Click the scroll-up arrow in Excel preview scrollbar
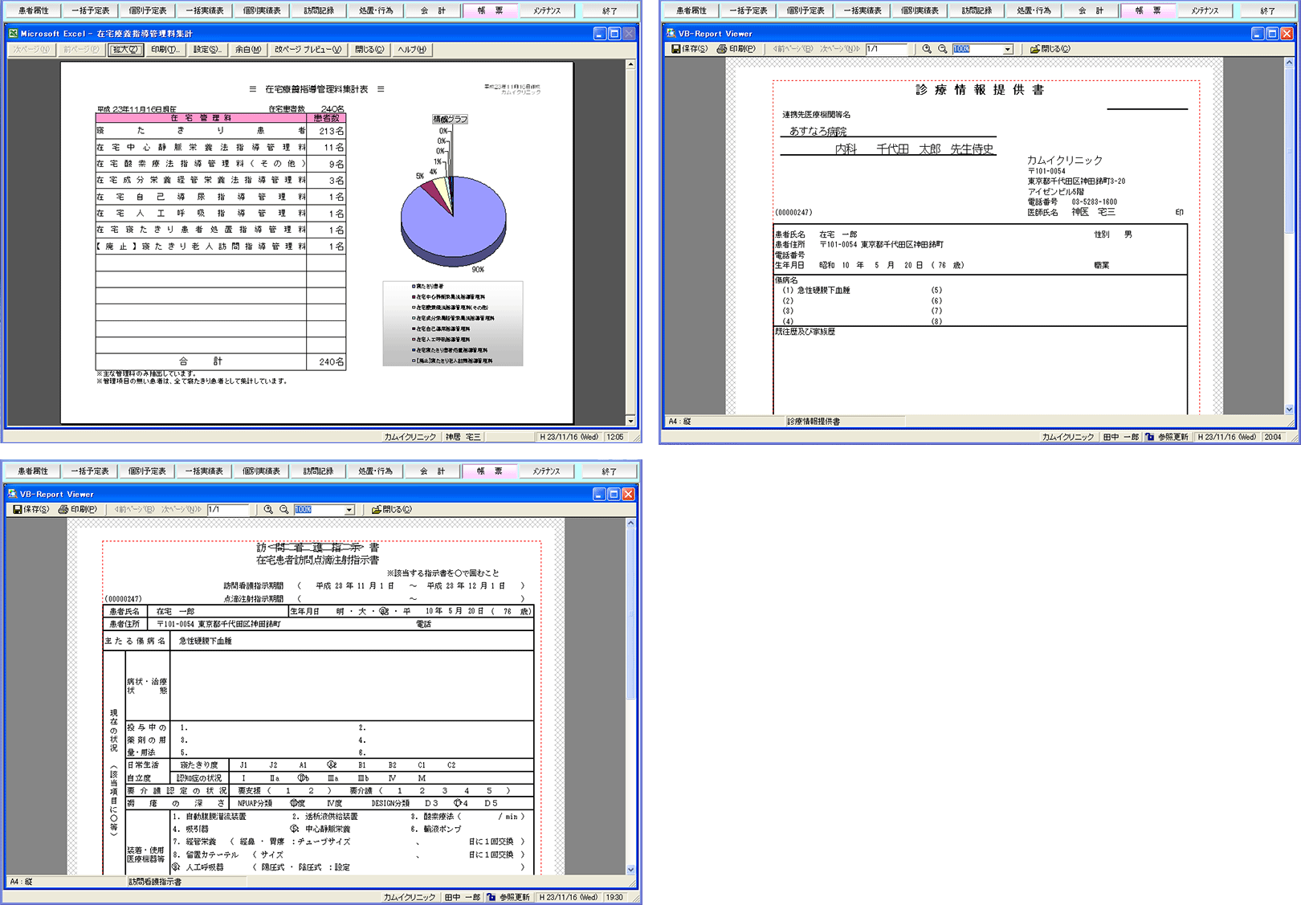1301x905 pixels. (630, 64)
